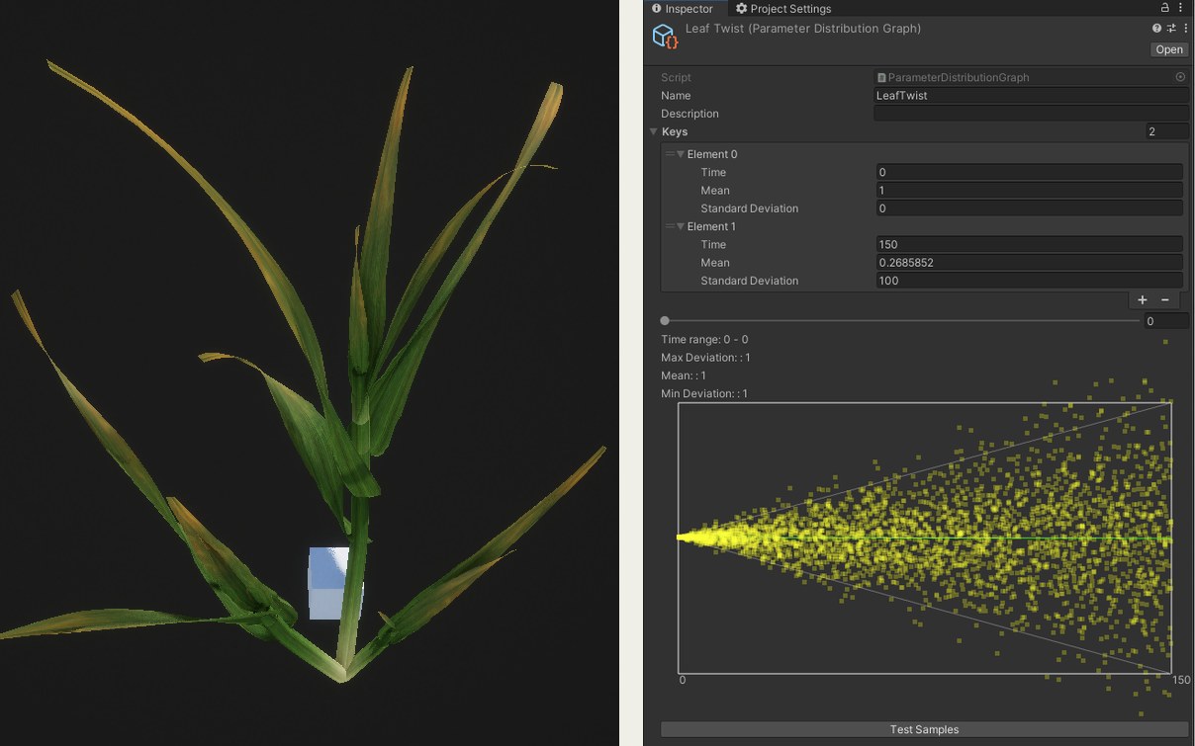Screen dimensions: 1195x746
Task: Open the Script object picker circle
Action: [x=1180, y=77]
